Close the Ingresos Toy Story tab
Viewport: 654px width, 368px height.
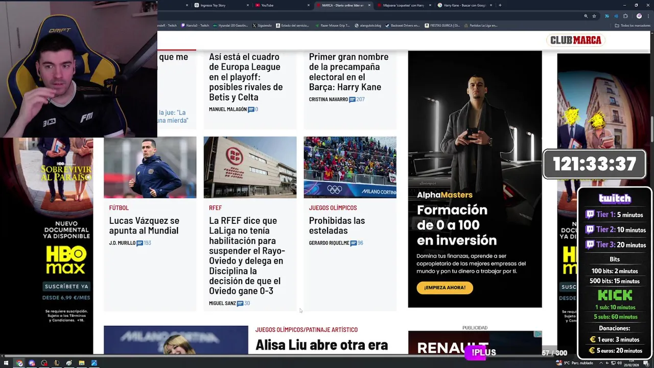(x=248, y=5)
